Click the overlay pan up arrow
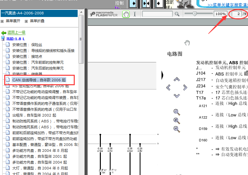 [177, 79]
